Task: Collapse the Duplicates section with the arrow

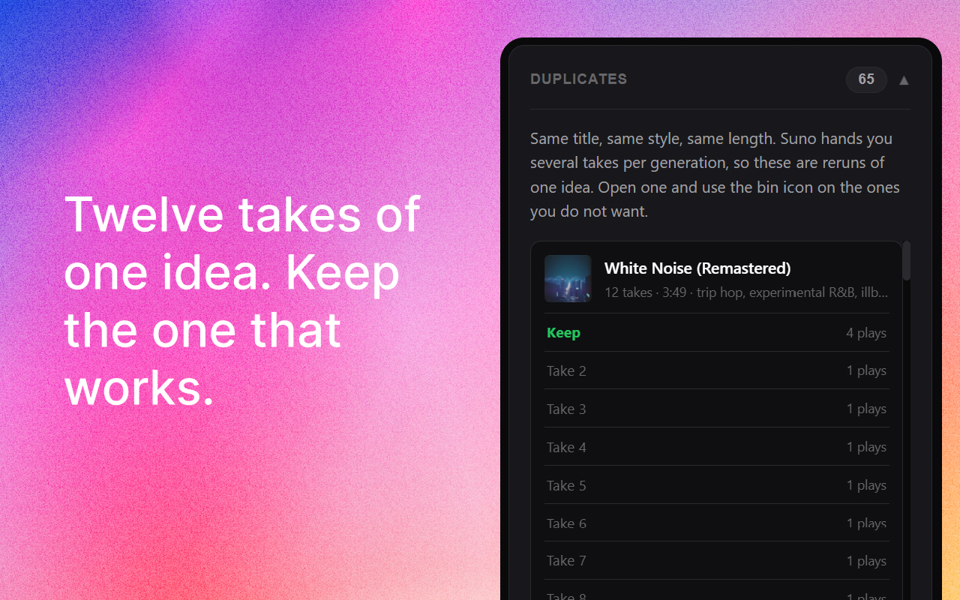Action: click(x=904, y=80)
